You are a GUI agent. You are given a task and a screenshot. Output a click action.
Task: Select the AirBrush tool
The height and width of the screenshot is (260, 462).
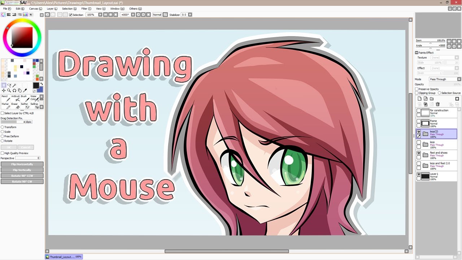16,98
